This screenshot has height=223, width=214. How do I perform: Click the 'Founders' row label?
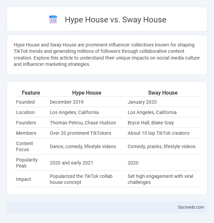coord(26,123)
